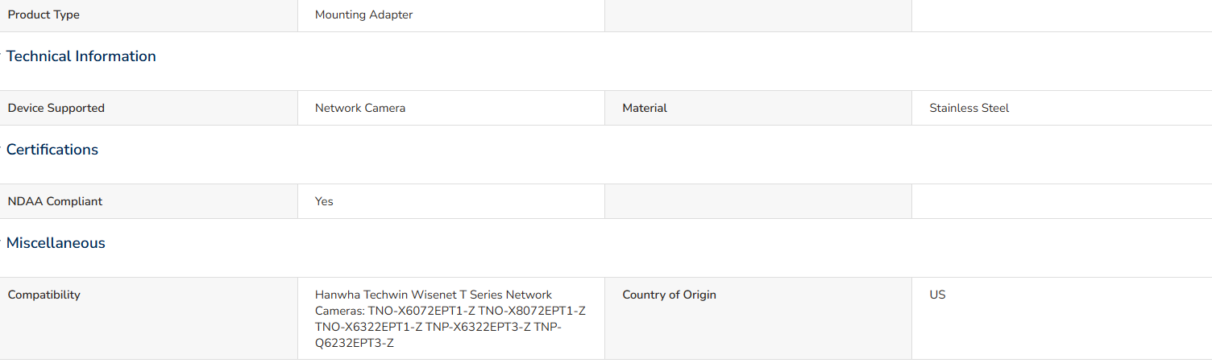Click the Stainless Steel value

pos(969,108)
